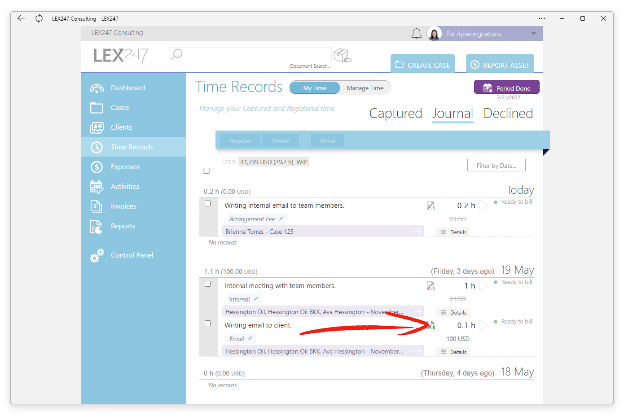This screenshot has height=415, width=624.
Task: Open Hessington case arrow under client email
Action: [417, 351]
